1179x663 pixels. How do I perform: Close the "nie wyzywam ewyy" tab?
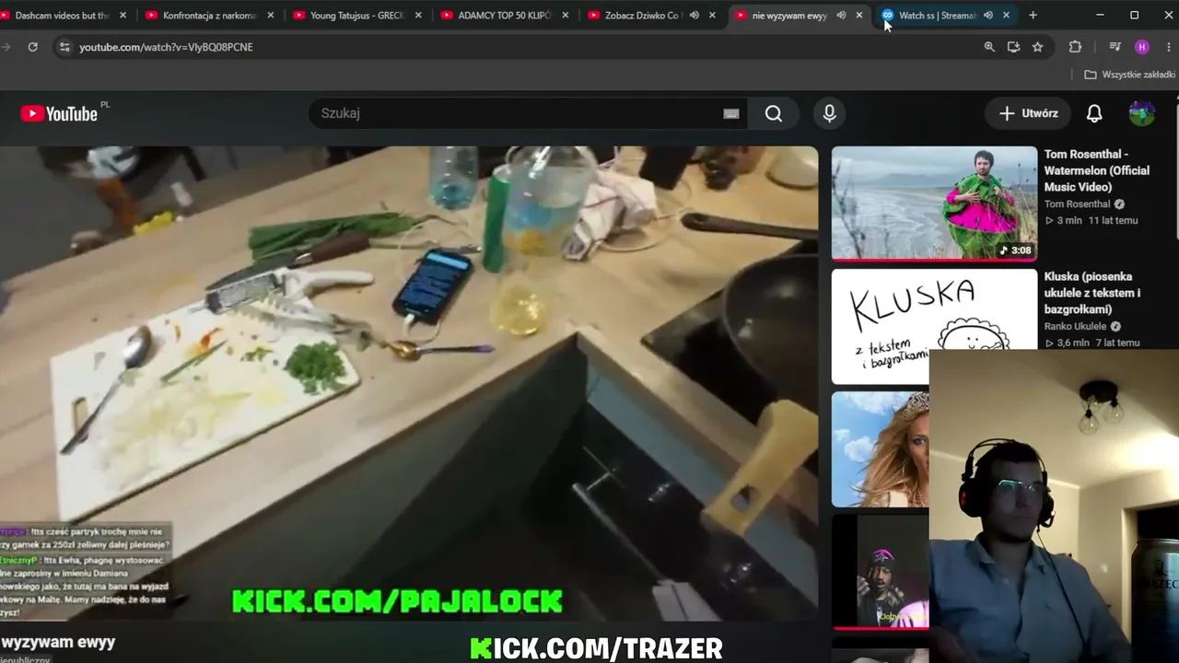tap(859, 15)
